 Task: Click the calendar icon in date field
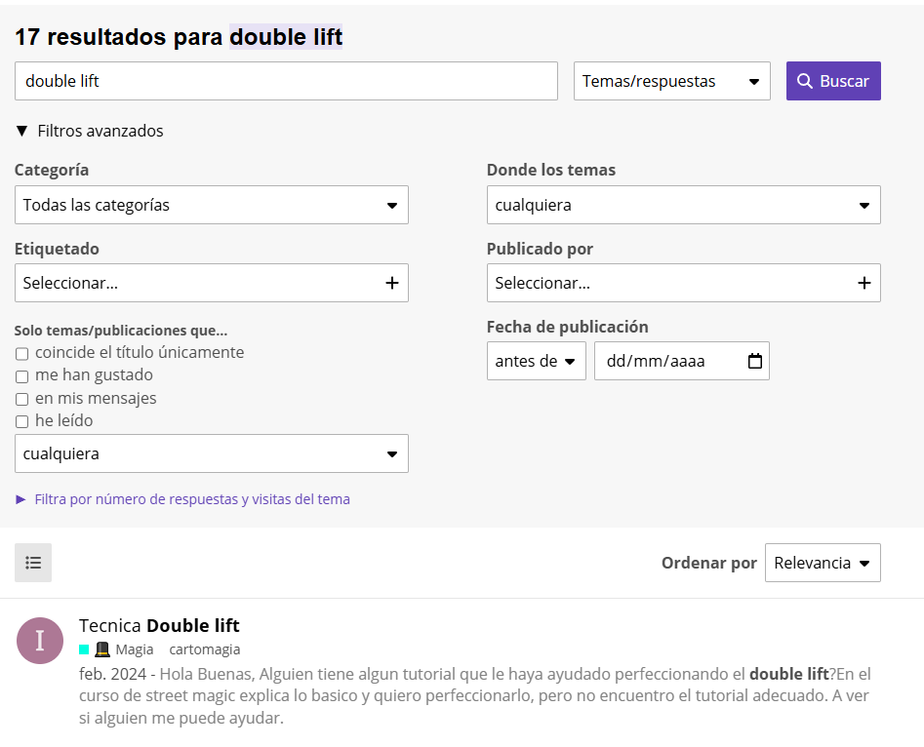754,361
